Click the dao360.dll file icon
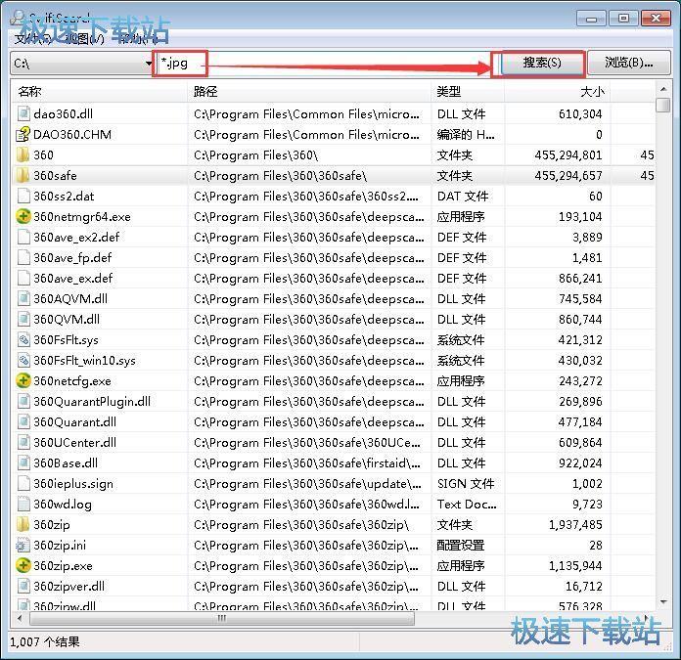681x660 pixels. point(23,114)
